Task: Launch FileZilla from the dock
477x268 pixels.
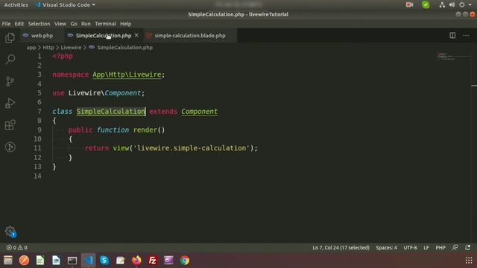Action: pos(152,261)
